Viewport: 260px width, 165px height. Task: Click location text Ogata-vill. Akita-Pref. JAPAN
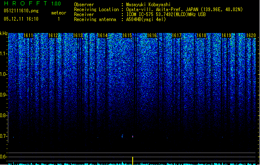click(162, 9)
